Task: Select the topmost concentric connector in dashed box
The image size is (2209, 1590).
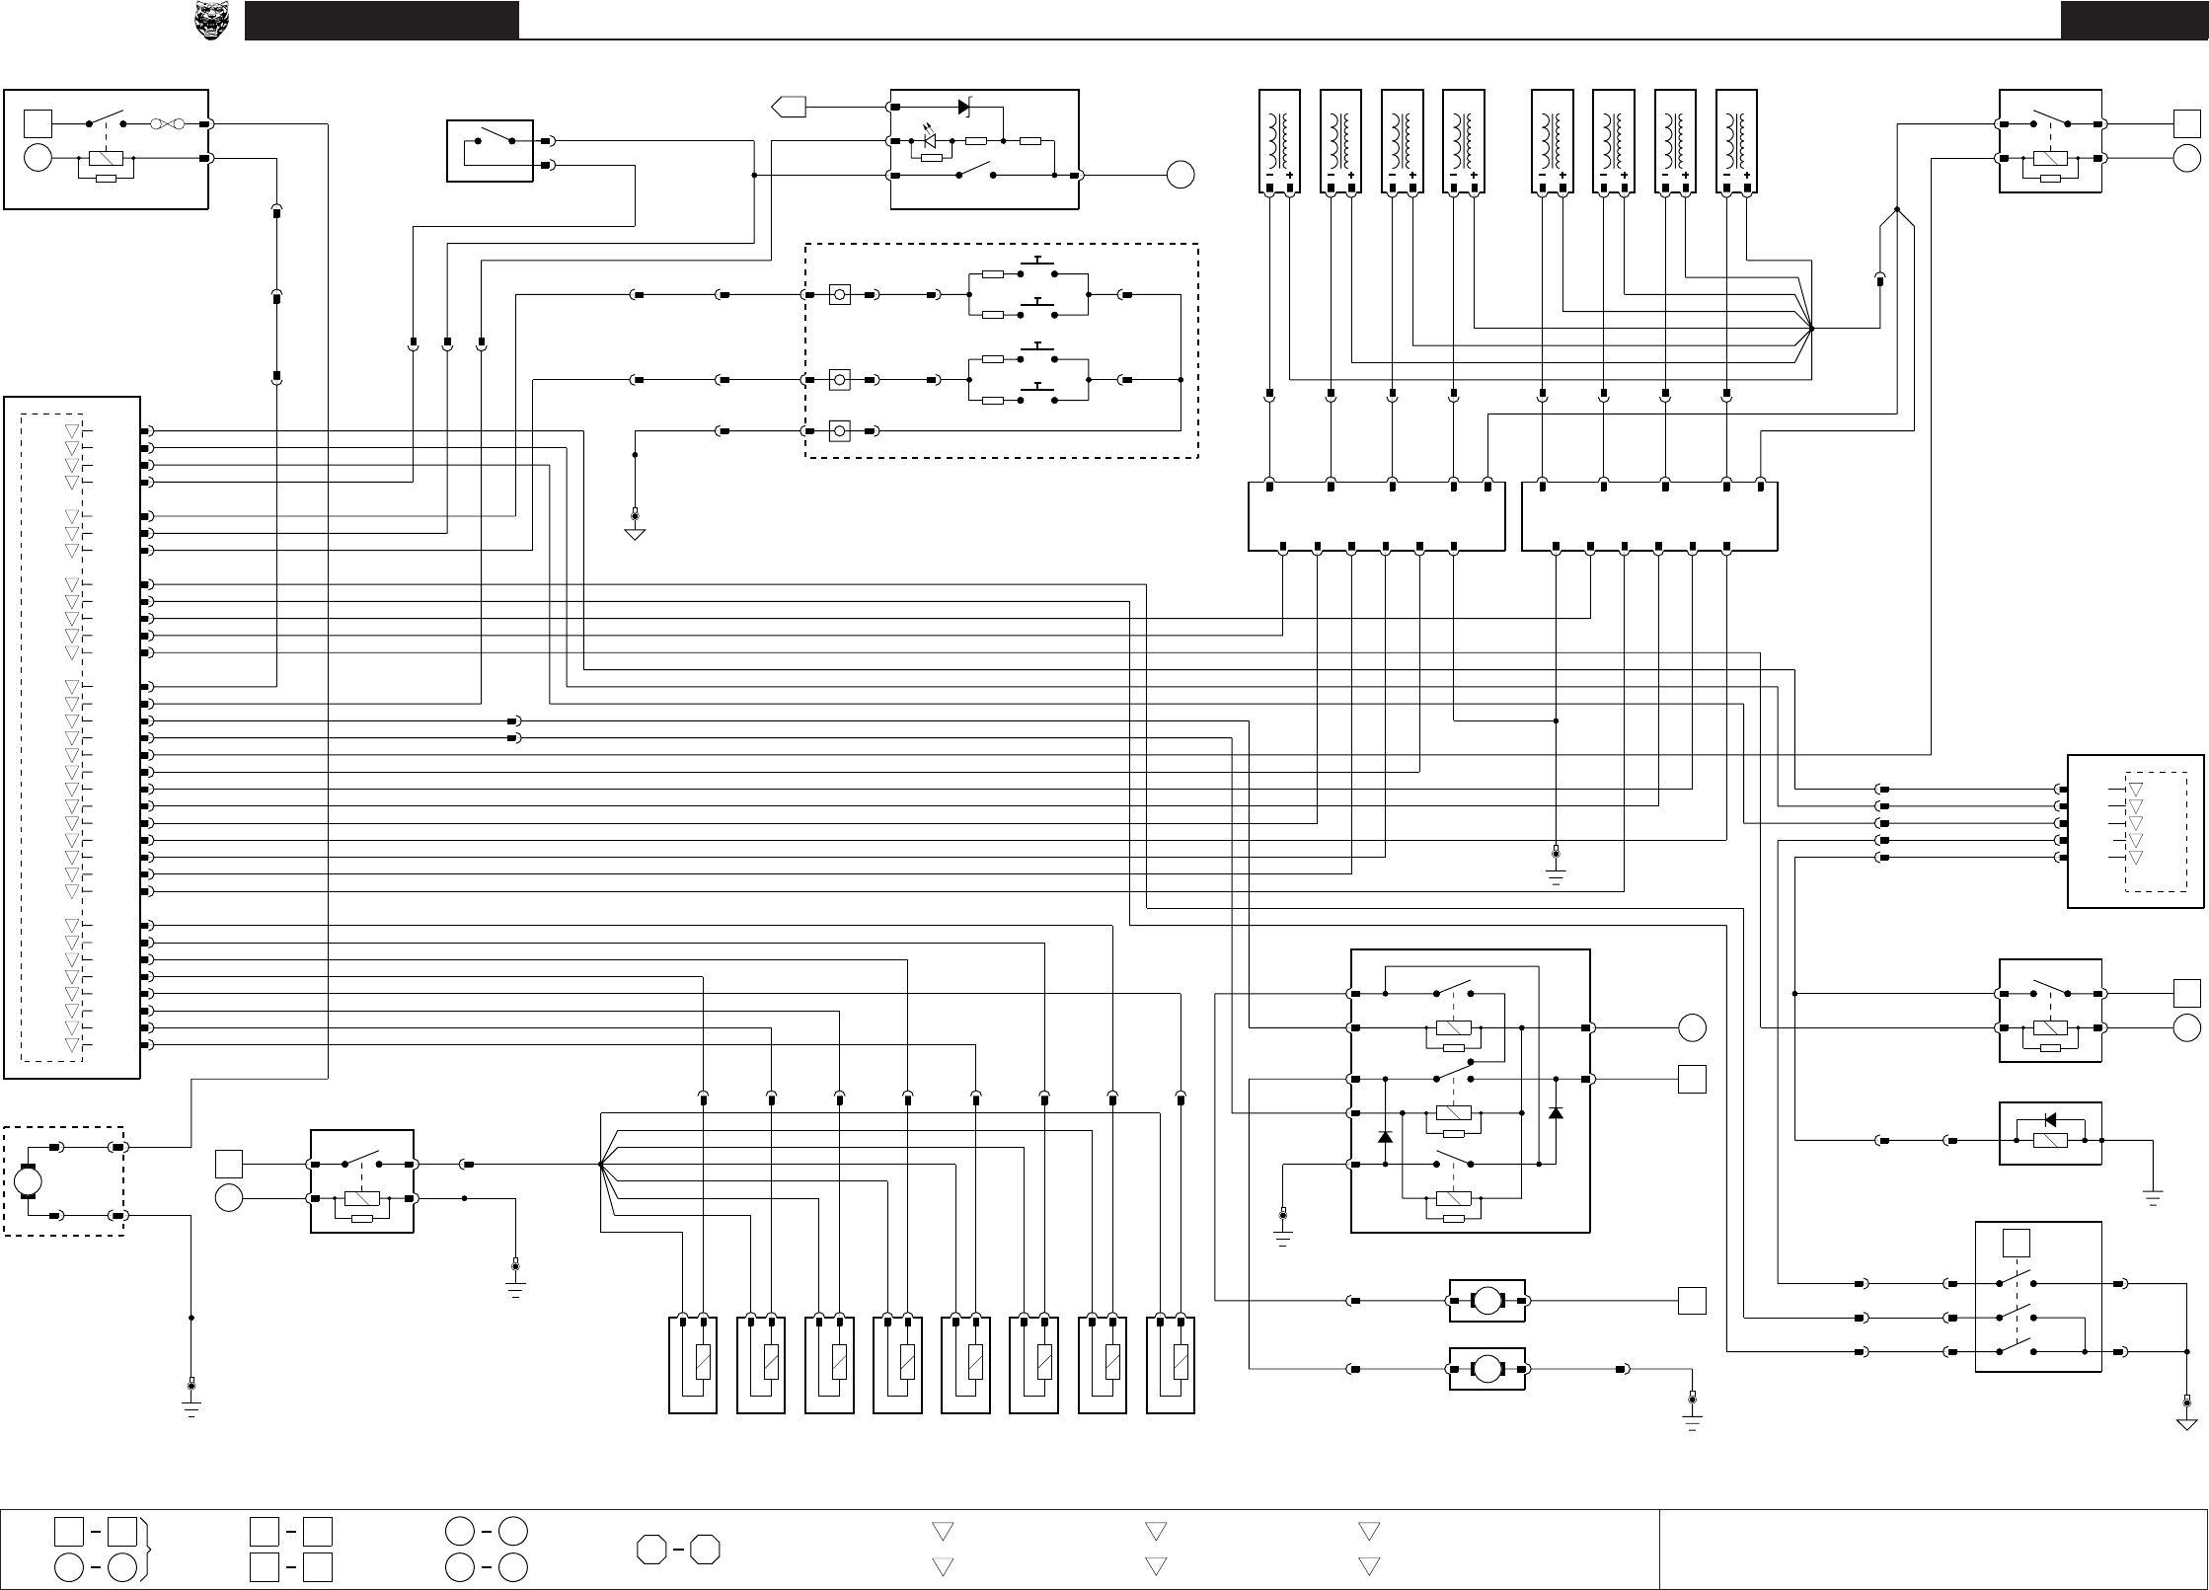Action: coord(840,295)
